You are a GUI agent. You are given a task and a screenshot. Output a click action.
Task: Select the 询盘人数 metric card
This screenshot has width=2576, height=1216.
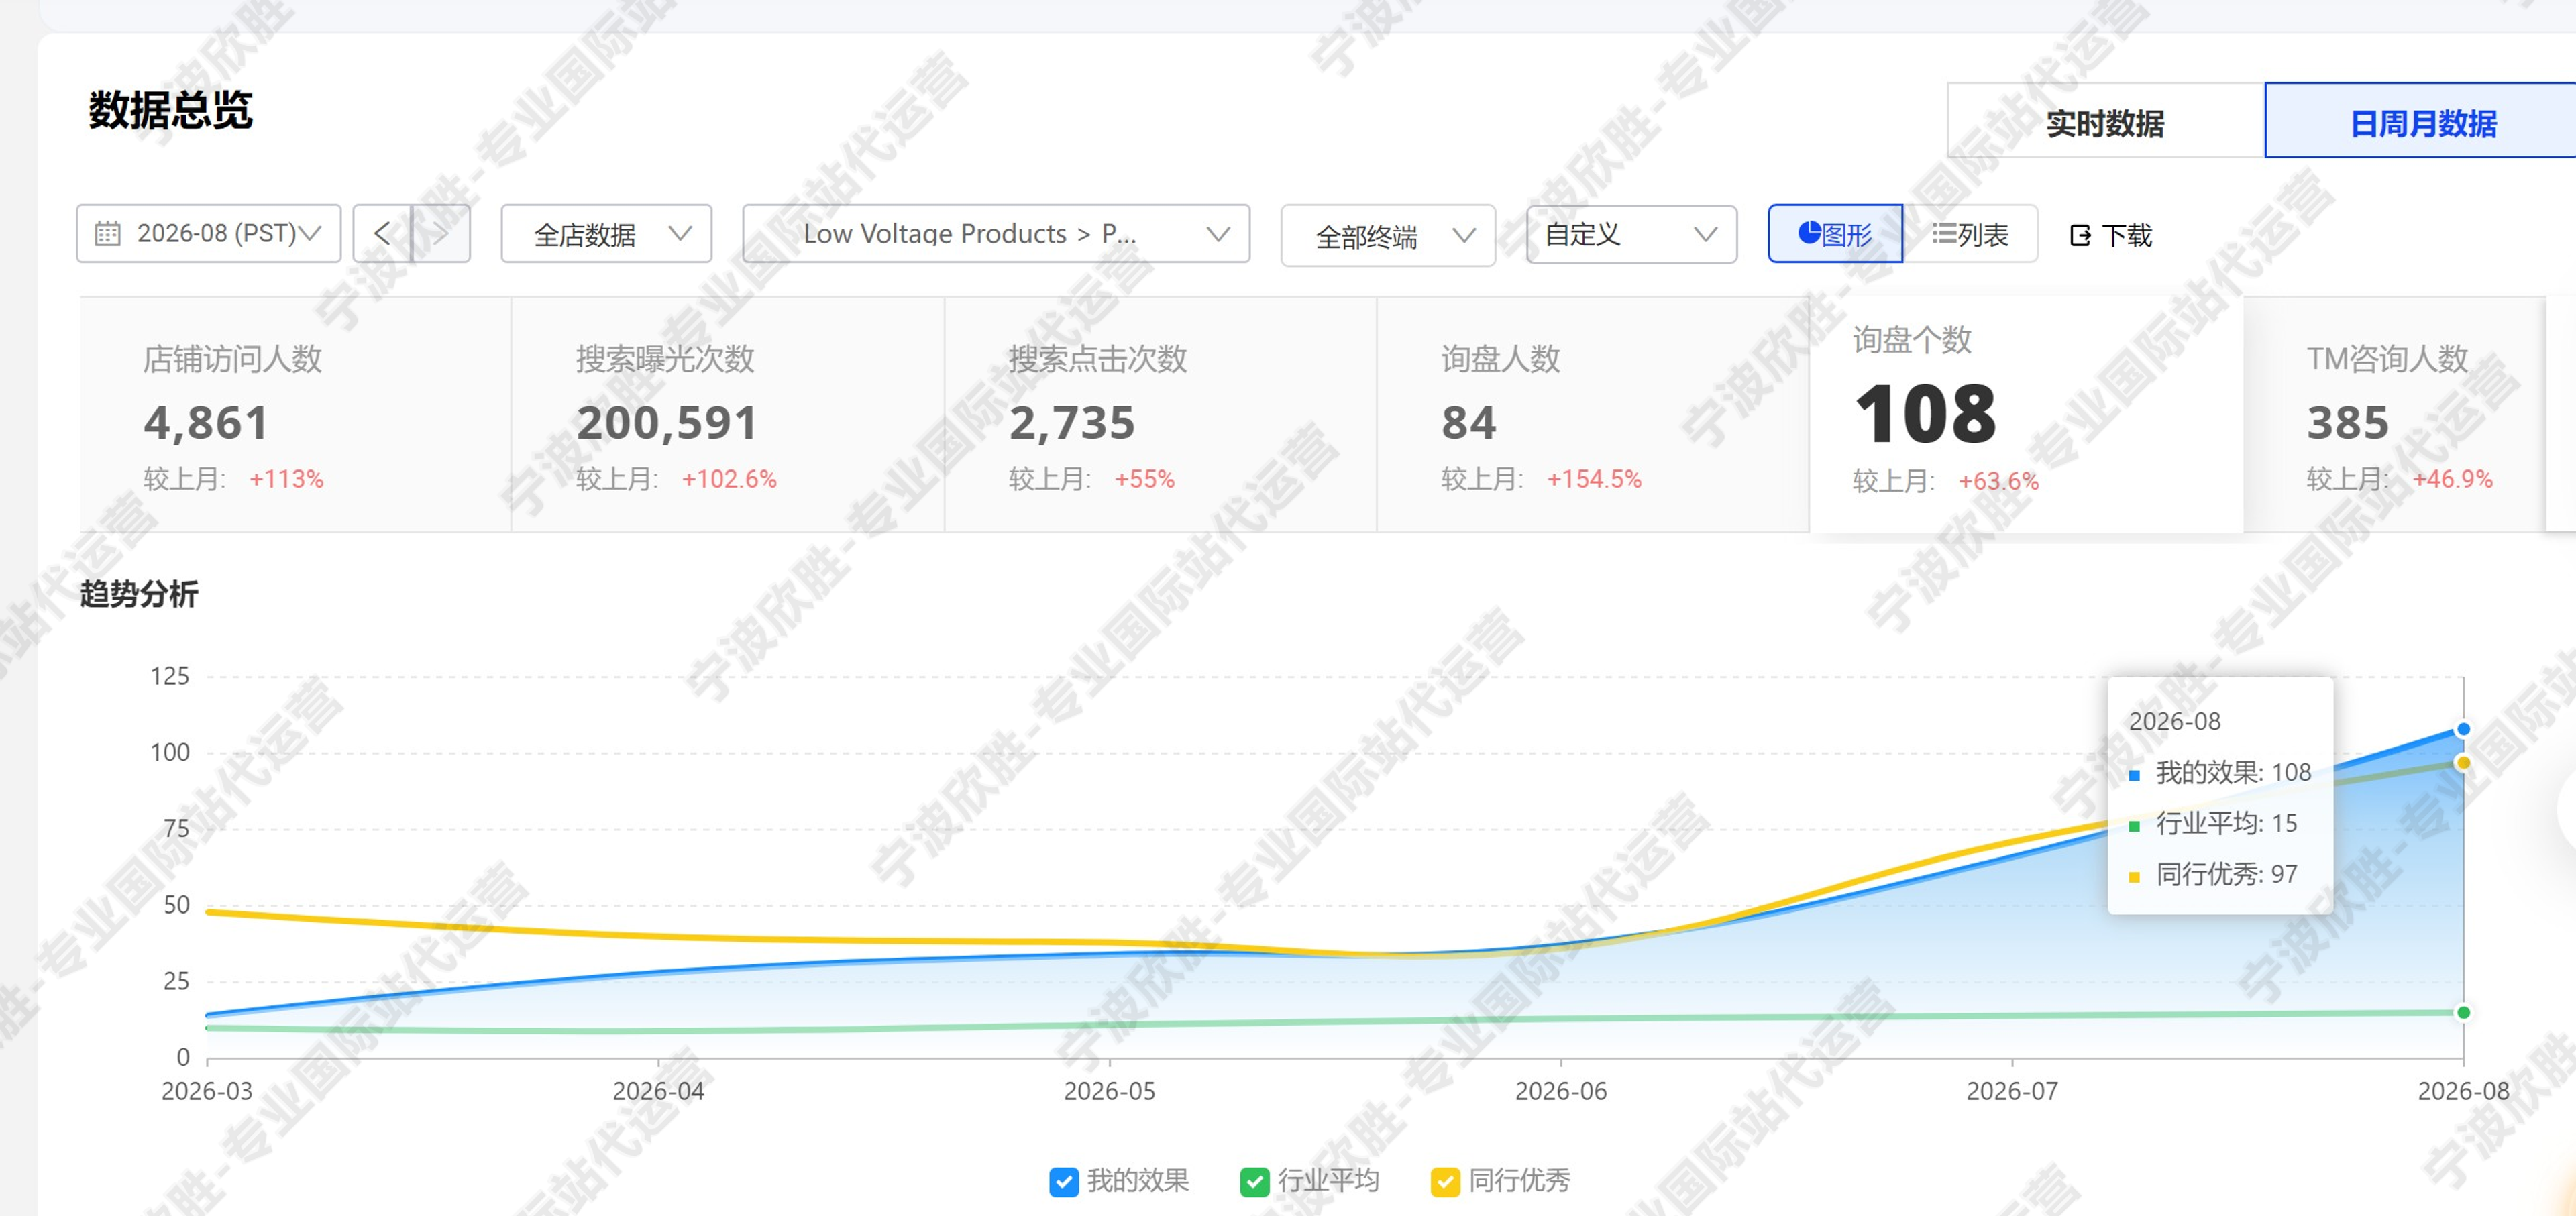click(1593, 414)
